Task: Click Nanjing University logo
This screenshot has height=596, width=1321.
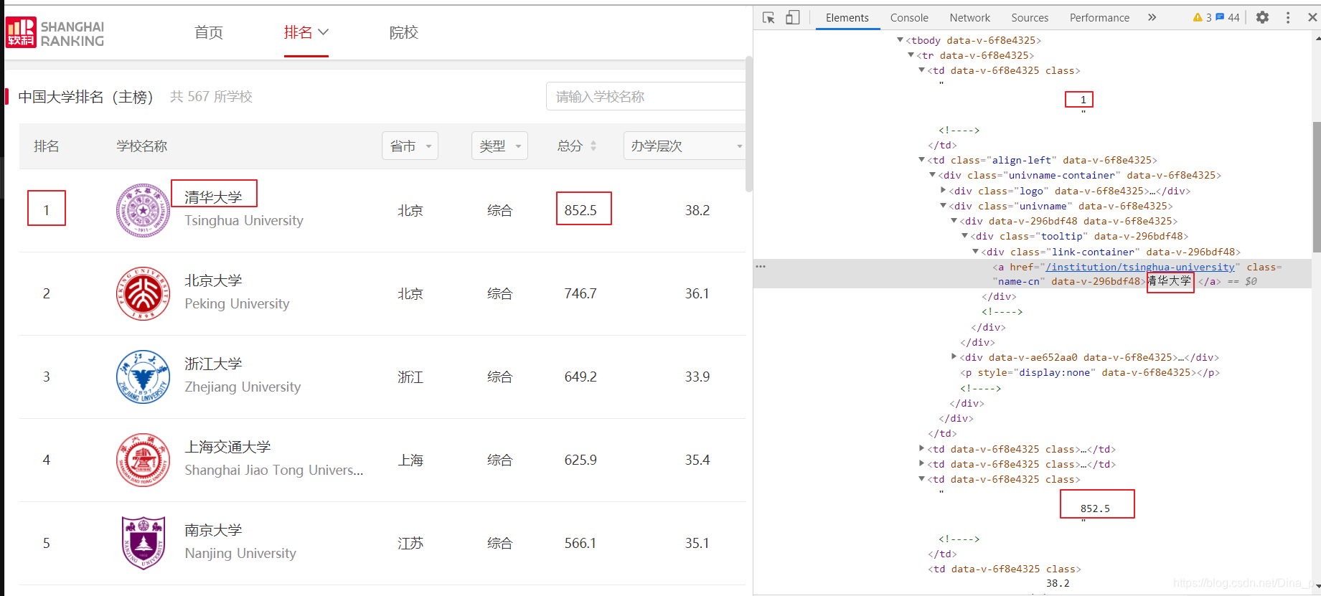Action: pyautogui.click(x=143, y=543)
